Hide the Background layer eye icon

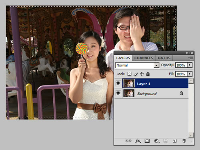(x=118, y=93)
